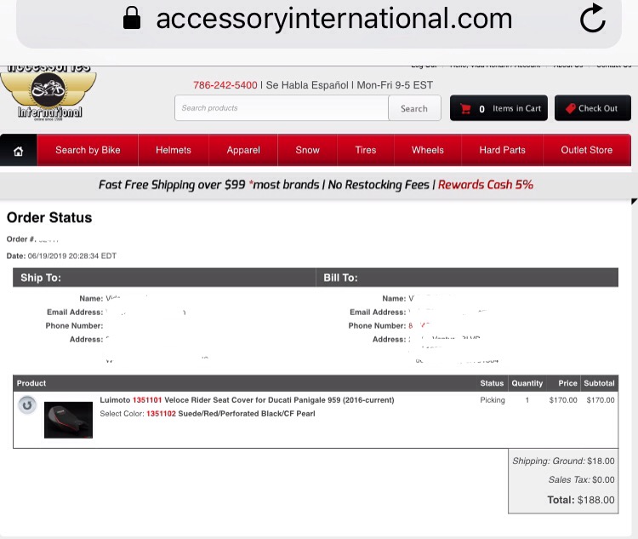Click the circular reorder arrow icon
This screenshot has width=638, height=539.
point(27,405)
